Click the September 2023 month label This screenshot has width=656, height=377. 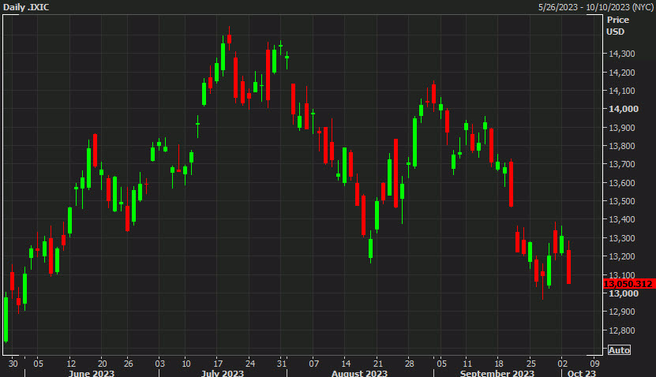[497, 373]
